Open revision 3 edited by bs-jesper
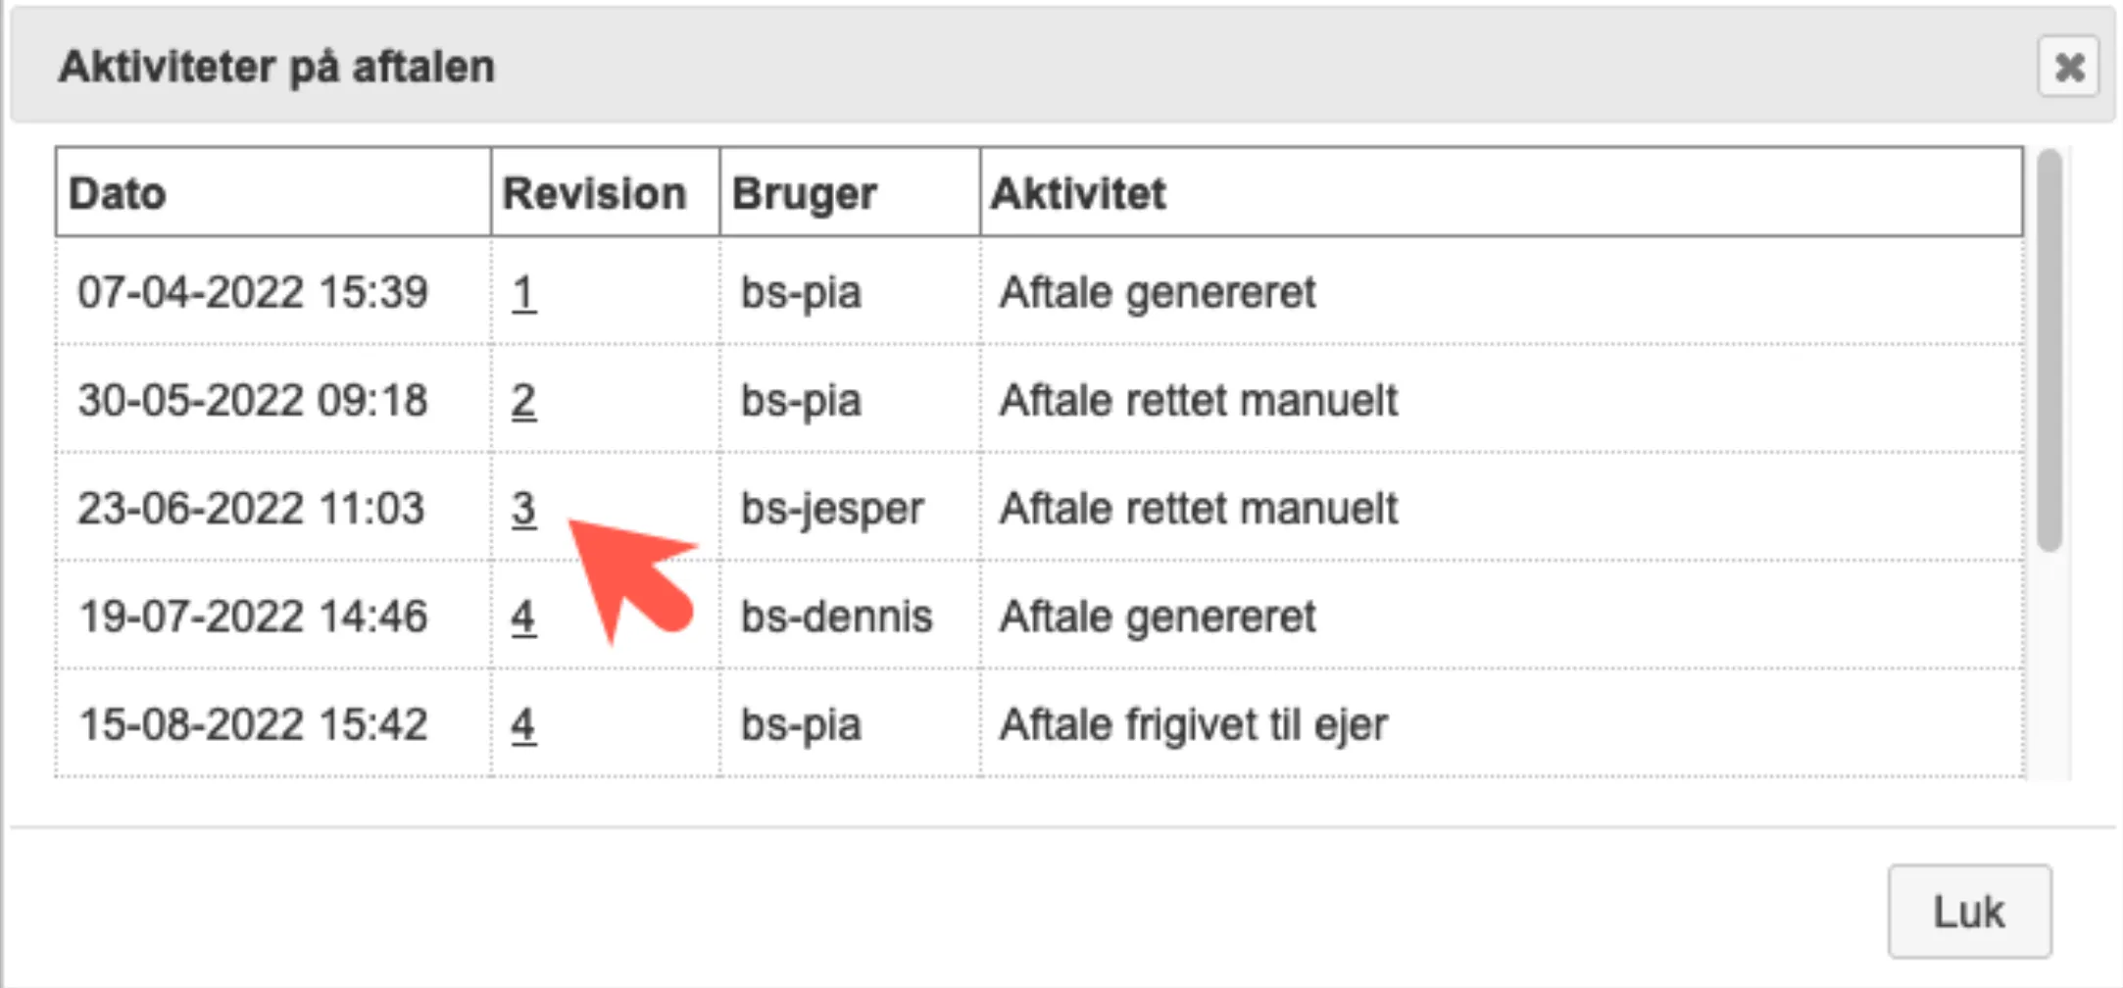The width and height of the screenshot is (2123, 988). coord(522,508)
